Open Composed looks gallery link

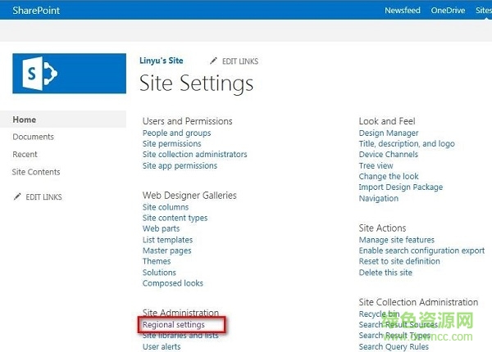[x=173, y=283]
